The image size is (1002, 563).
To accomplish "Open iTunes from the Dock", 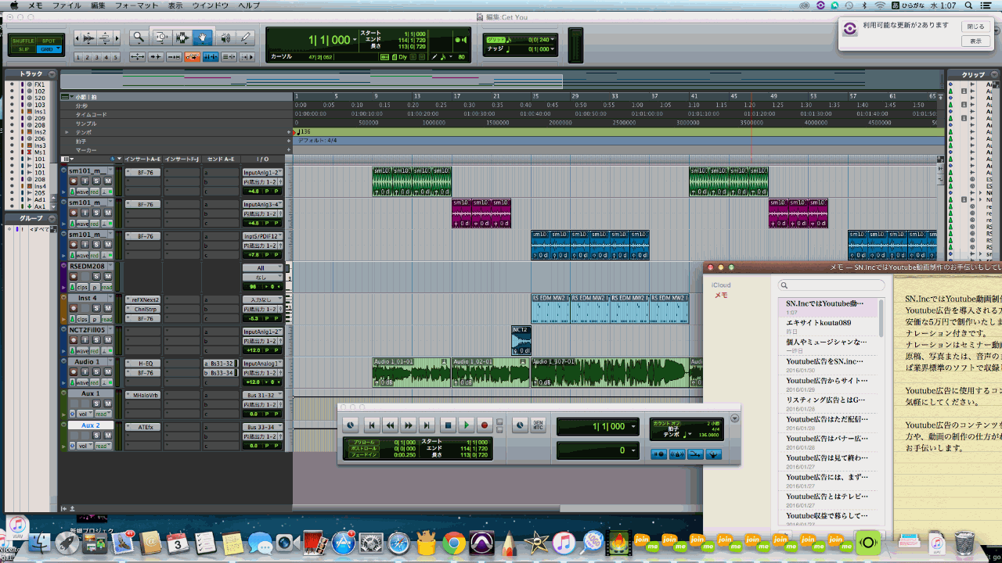I will coord(564,543).
